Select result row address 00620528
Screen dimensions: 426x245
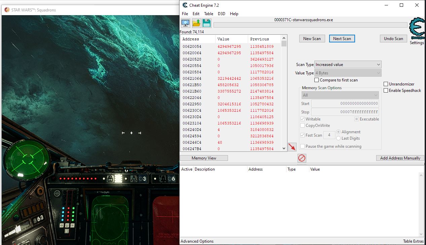[230, 59]
